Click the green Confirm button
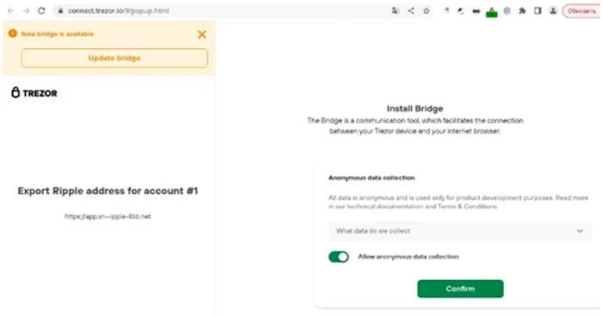602x316 pixels. coord(460,289)
